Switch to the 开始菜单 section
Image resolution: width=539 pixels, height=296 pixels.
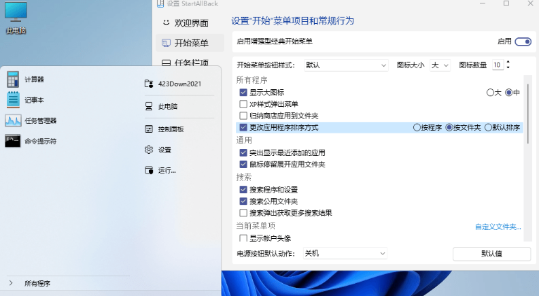point(190,43)
